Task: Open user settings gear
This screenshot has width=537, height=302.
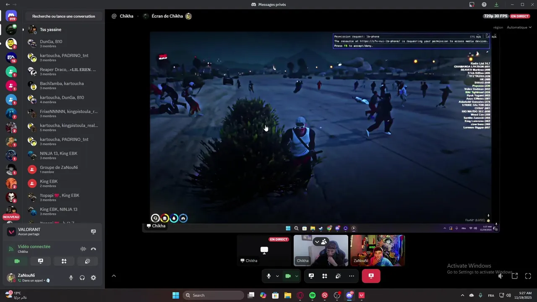Action: point(93,278)
